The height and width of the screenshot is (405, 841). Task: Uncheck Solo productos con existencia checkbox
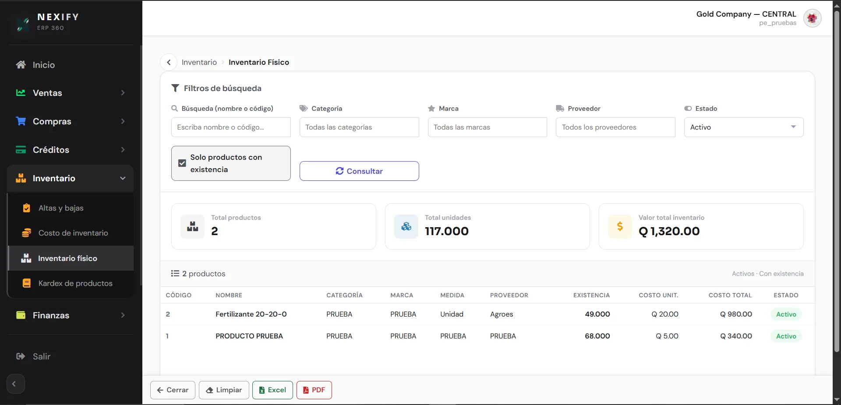tap(182, 163)
